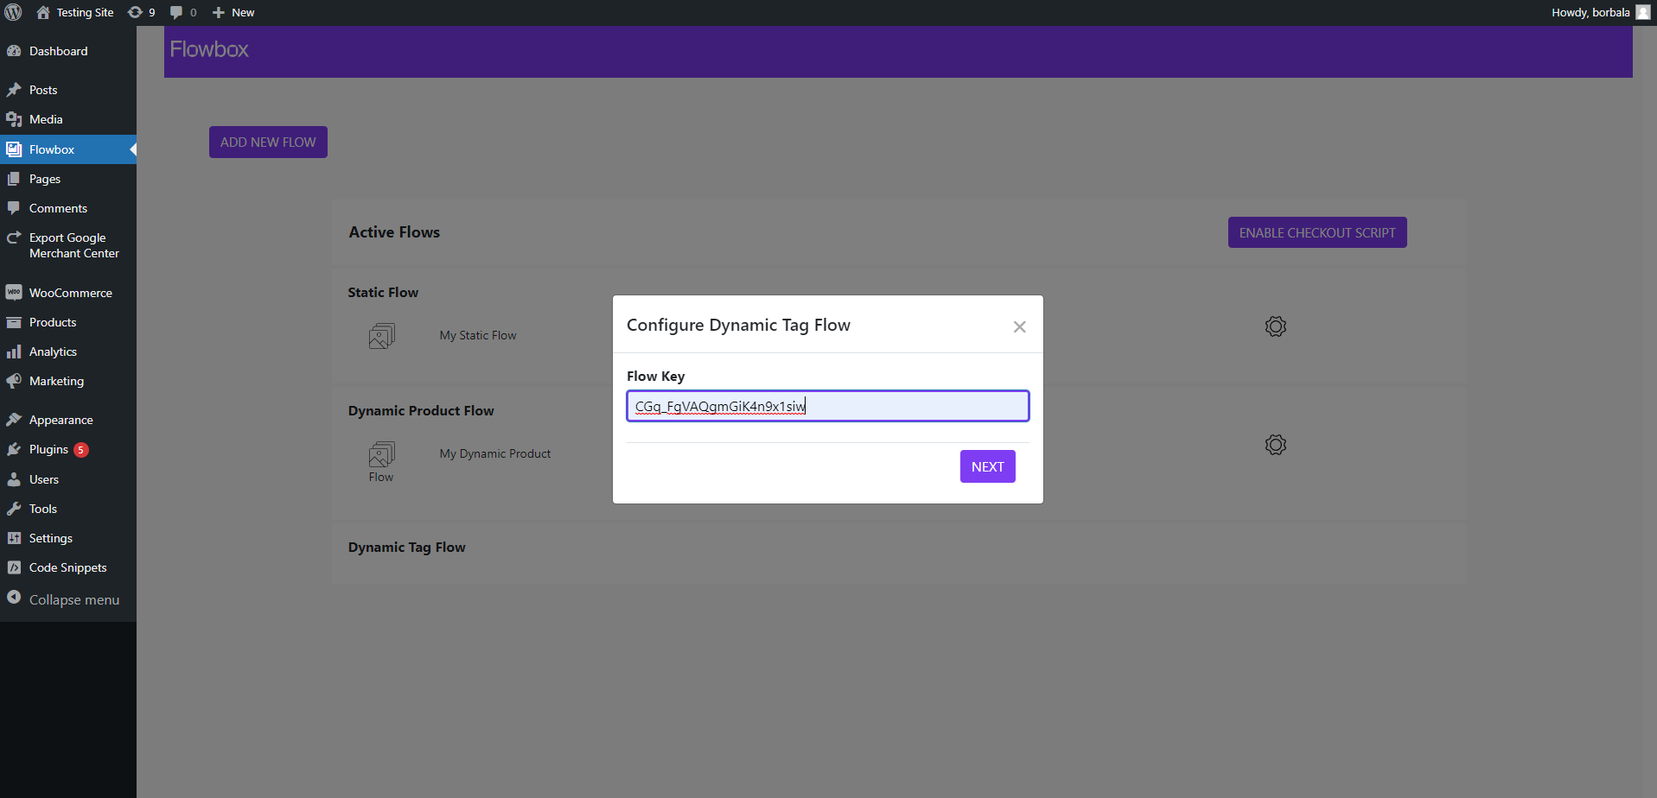This screenshot has height=798, width=1657.
Task: Click the Marketing megaphone icon
Action: (14, 381)
